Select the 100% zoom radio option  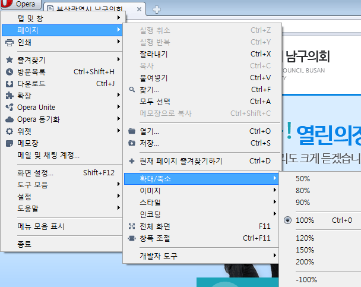pos(305,220)
